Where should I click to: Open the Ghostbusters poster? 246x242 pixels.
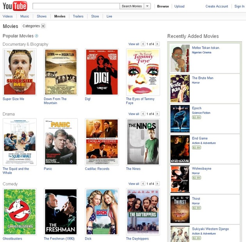[20, 212]
